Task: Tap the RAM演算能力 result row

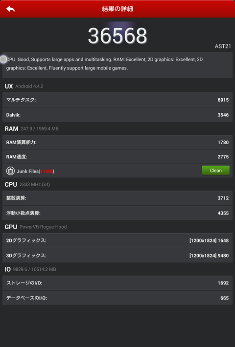Action: [117, 142]
